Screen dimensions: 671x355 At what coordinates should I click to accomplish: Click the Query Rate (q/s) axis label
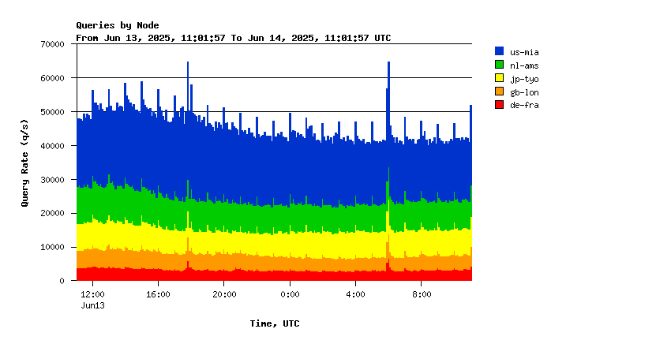pos(24,163)
